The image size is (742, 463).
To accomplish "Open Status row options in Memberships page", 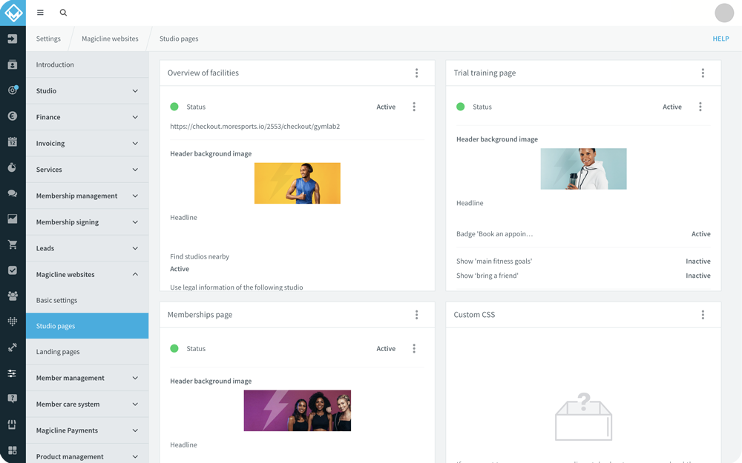I will [x=414, y=349].
